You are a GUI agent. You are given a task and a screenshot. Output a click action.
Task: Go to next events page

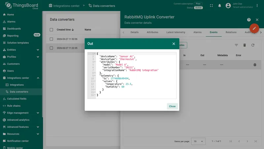(247, 141)
